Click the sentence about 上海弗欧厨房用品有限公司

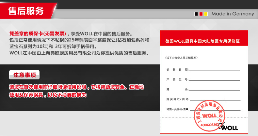coord(79,53)
